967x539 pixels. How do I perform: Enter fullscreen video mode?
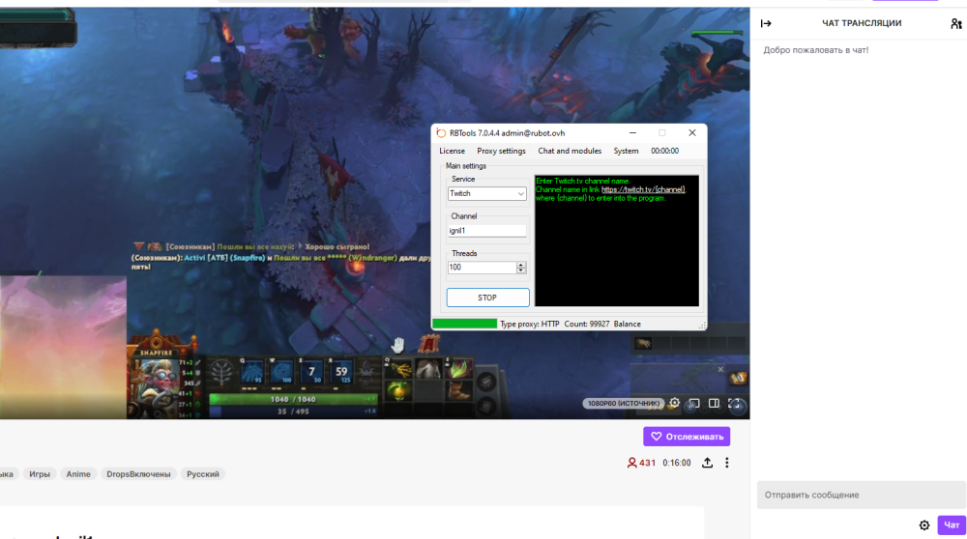tap(735, 404)
